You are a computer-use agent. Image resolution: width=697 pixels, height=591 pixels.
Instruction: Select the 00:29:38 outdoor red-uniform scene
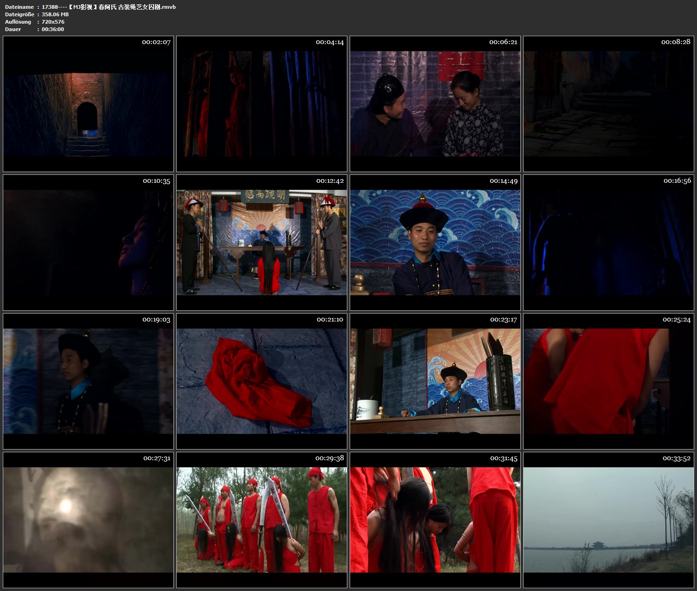pyautogui.click(x=262, y=520)
